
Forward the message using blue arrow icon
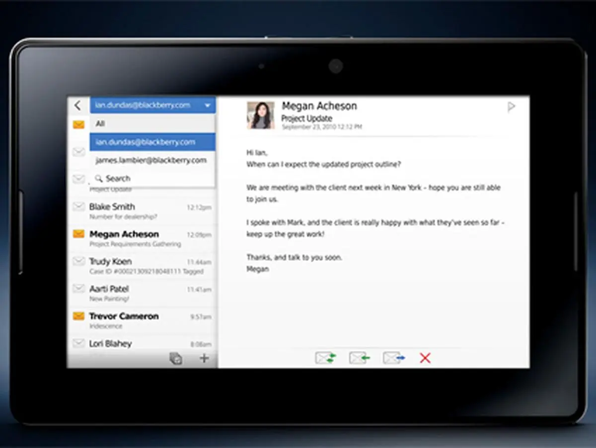(x=393, y=358)
